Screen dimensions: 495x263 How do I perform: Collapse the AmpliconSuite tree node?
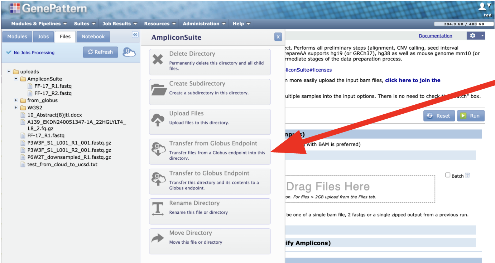point(16,79)
